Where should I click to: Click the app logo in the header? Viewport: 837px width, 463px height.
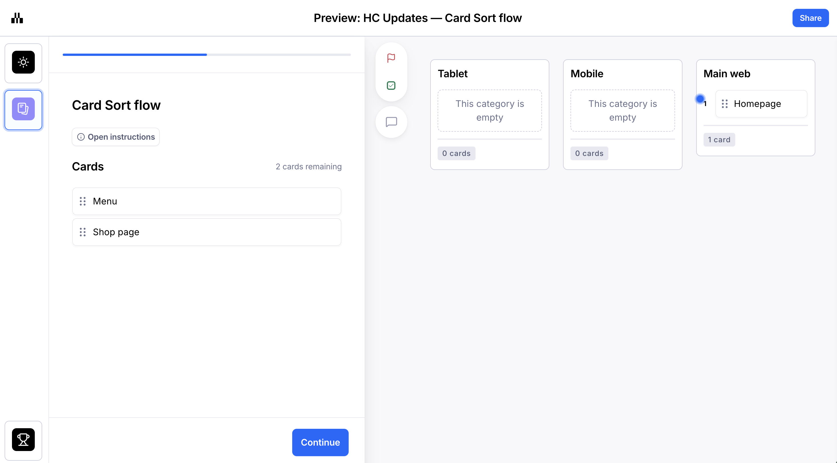tap(17, 18)
